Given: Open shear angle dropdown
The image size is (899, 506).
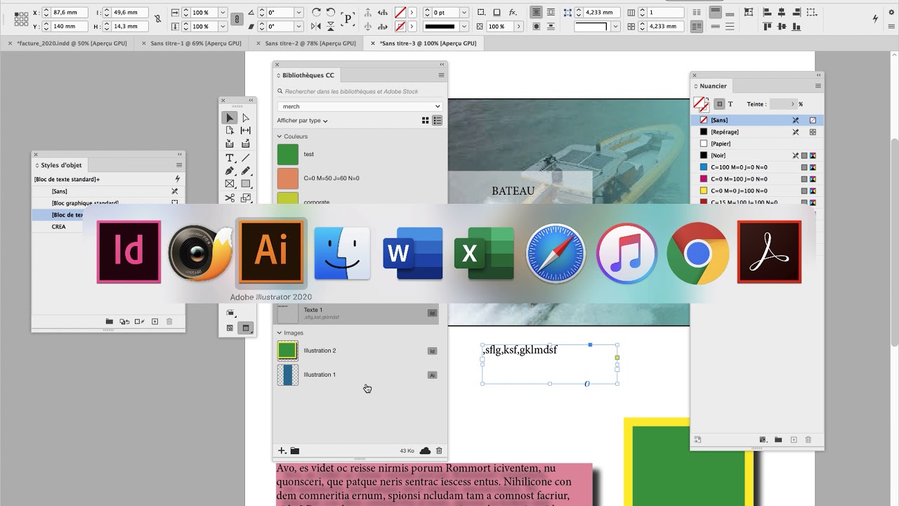Looking at the screenshot, I should click(x=298, y=26).
